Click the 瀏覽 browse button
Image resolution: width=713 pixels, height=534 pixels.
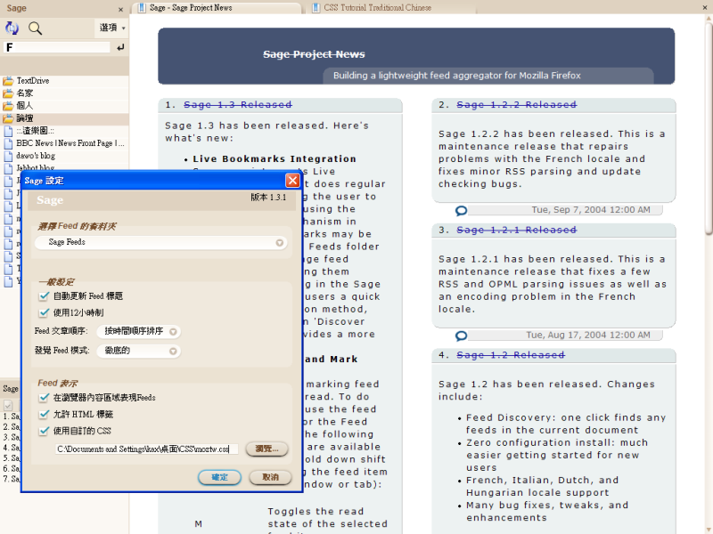click(266, 449)
